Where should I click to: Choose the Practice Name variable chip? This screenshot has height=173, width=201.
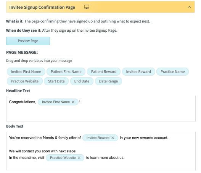tap(172, 72)
